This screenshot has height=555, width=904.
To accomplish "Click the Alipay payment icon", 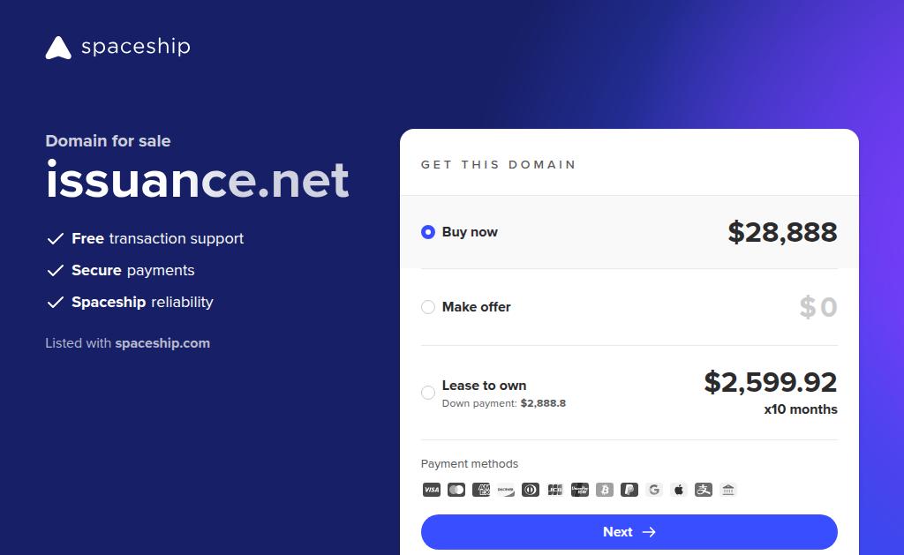I will pyautogui.click(x=704, y=490).
